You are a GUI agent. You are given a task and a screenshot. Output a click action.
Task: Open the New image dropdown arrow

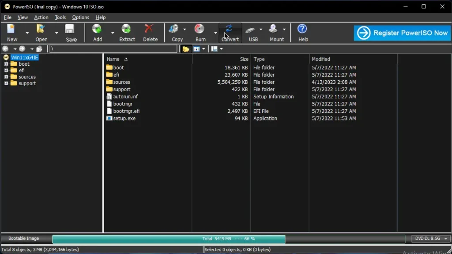(x=26, y=32)
